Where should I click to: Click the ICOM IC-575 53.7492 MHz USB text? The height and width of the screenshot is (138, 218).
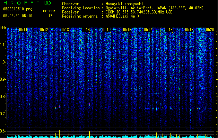pyautogui.click(x=139, y=12)
